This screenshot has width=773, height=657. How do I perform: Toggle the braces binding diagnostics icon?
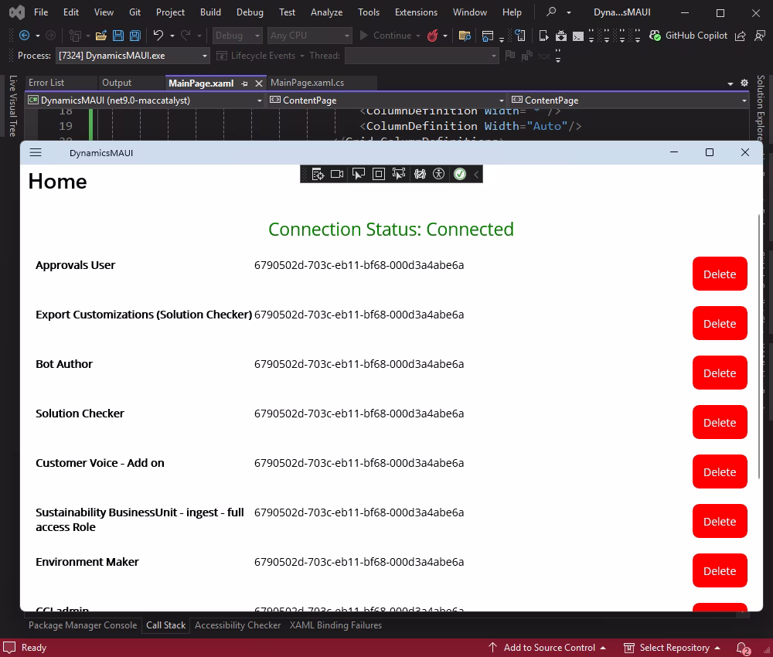click(x=420, y=174)
